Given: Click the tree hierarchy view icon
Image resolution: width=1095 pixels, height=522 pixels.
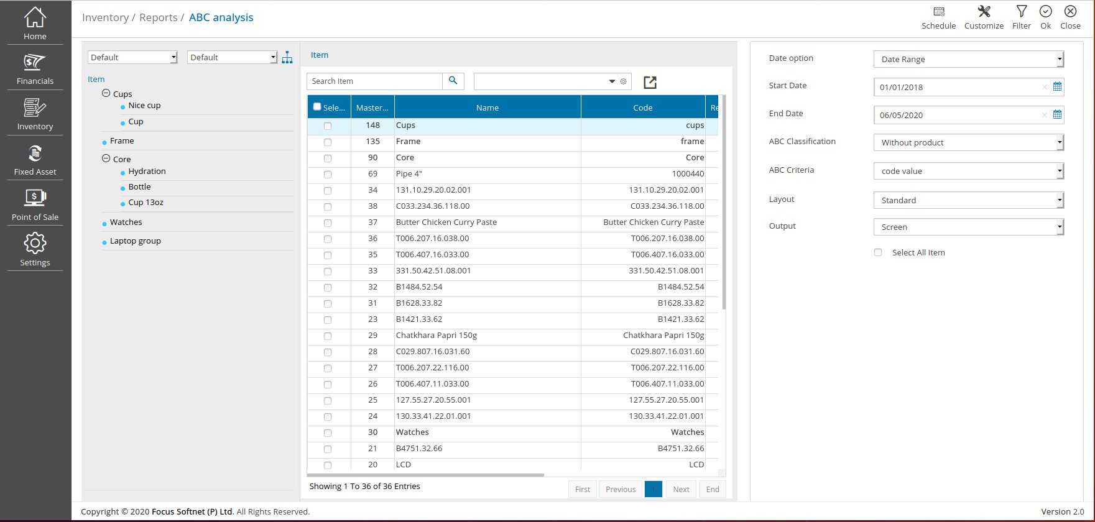Looking at the screenshot, I should 287,58.
